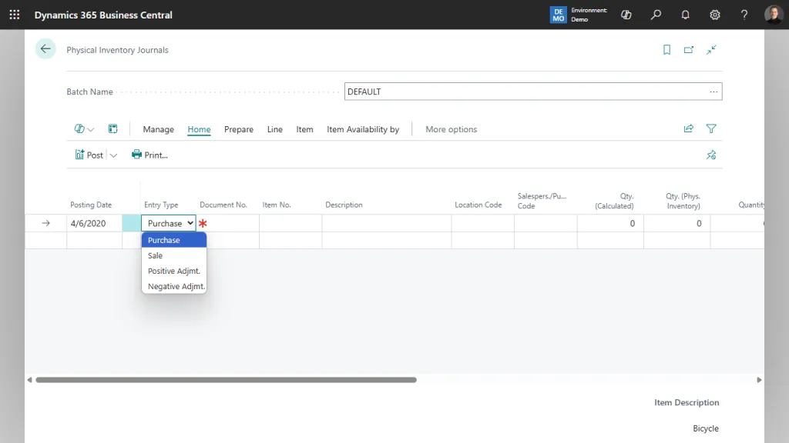The image size is (789, 443).
Task: Select Sale in the Entry Type dropdown
Action: pyautogui.click(x=155, y=255)
